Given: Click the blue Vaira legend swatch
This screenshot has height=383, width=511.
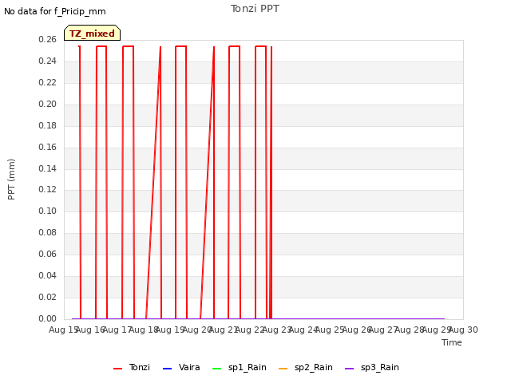Looking at the screenshot, I should (167, 369).
